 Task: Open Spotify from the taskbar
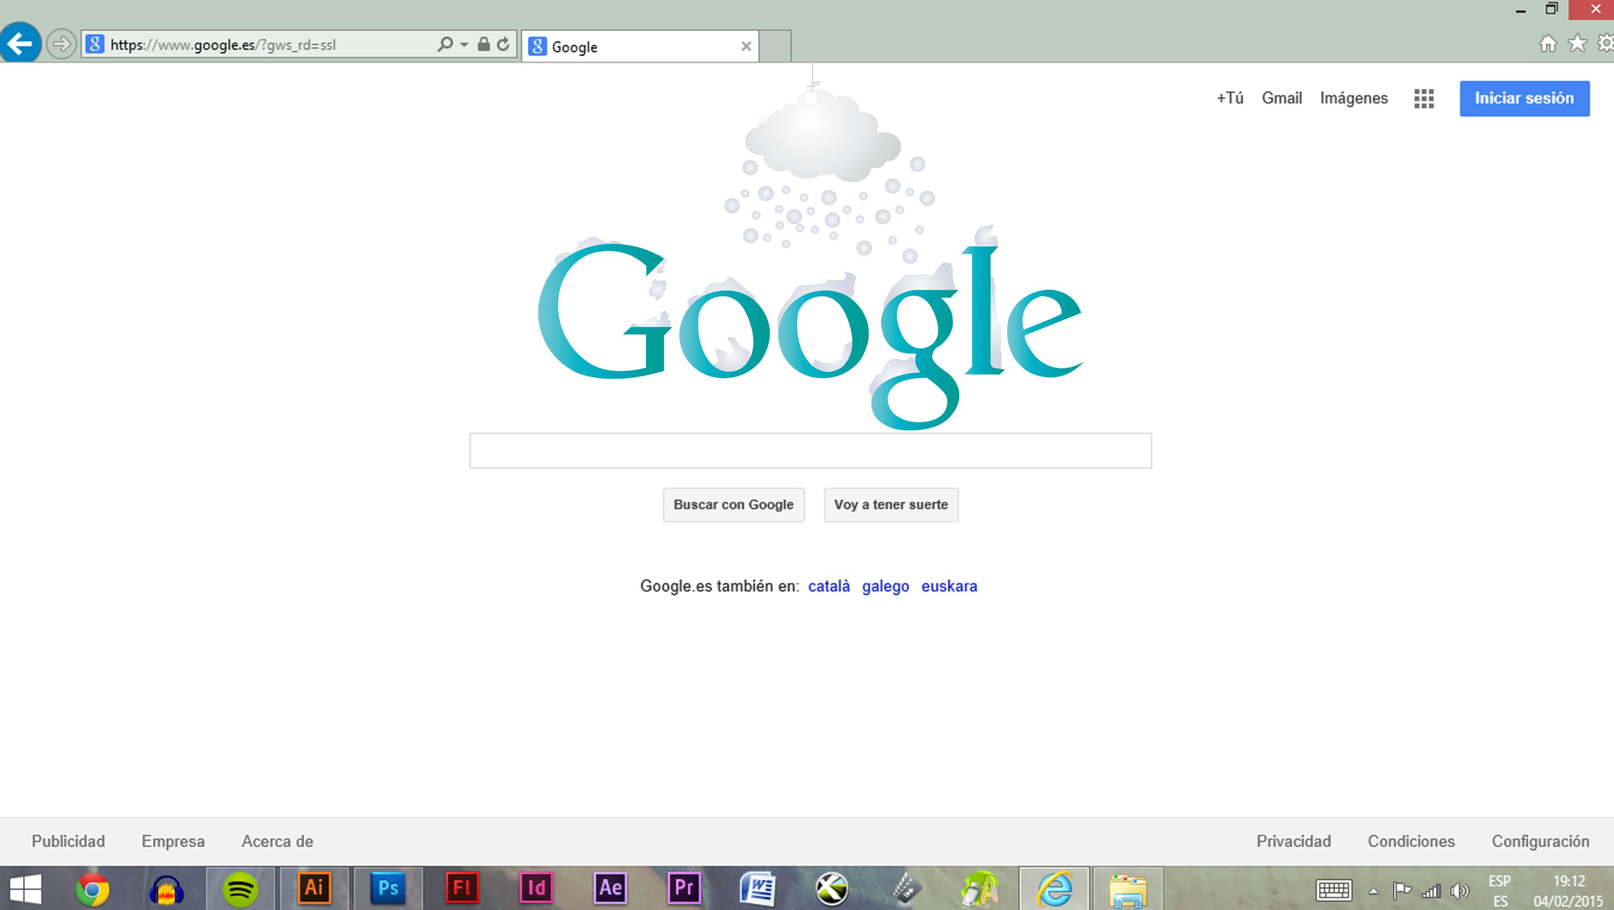click(x=240, y=887)
